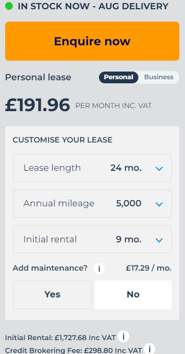Click the 24 mo. lease length value
This screenshot has height=354, width=185.
126,168
